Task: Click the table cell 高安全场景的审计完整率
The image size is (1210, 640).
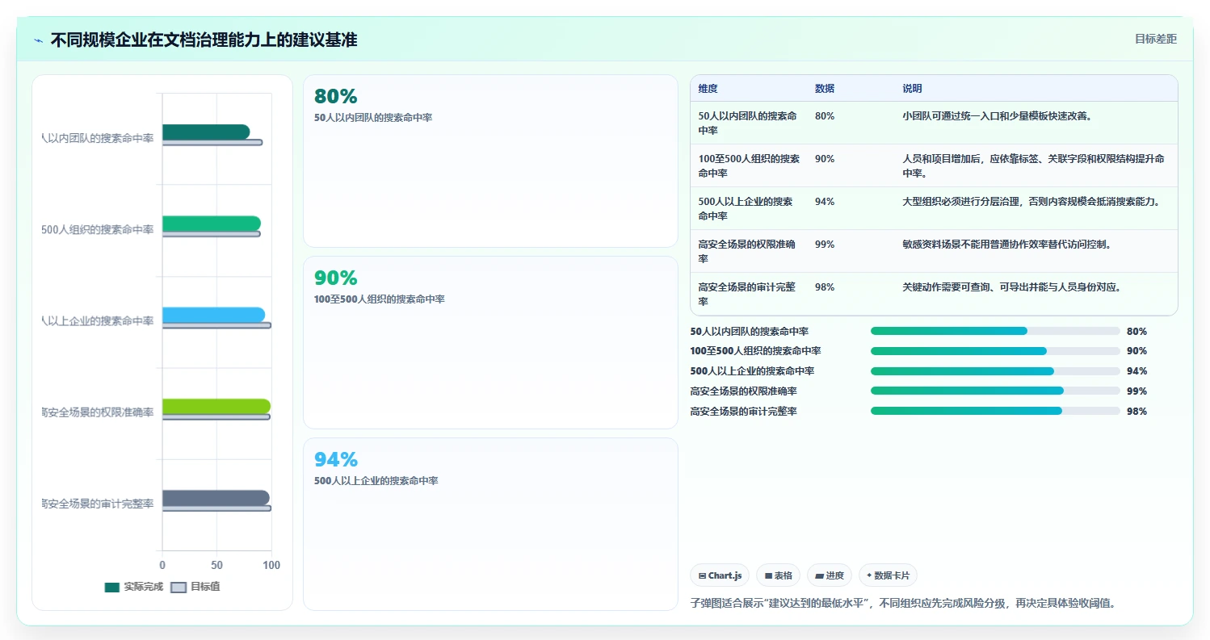Action: (x=748, y=294)
